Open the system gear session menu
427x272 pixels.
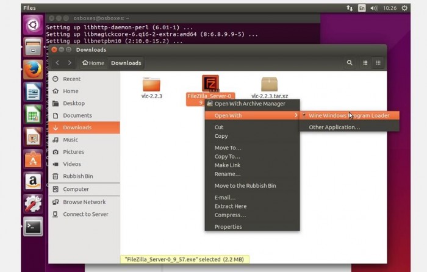pos(404,8)
